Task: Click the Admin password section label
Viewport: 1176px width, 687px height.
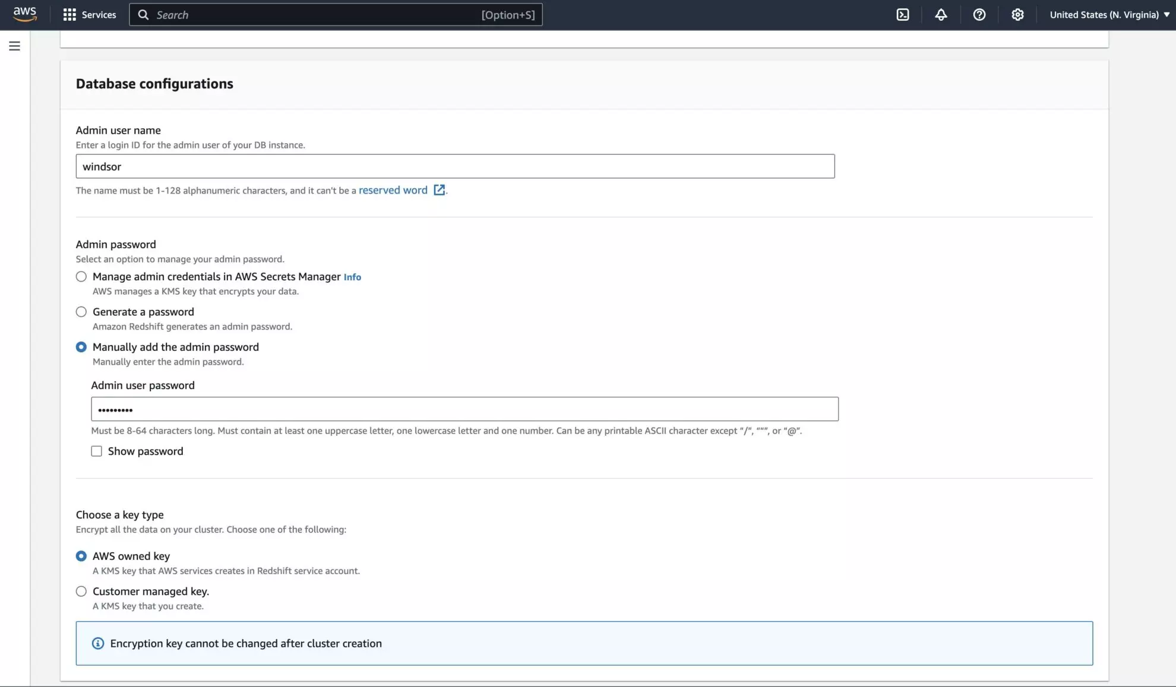Action: (x=116, y=244)
